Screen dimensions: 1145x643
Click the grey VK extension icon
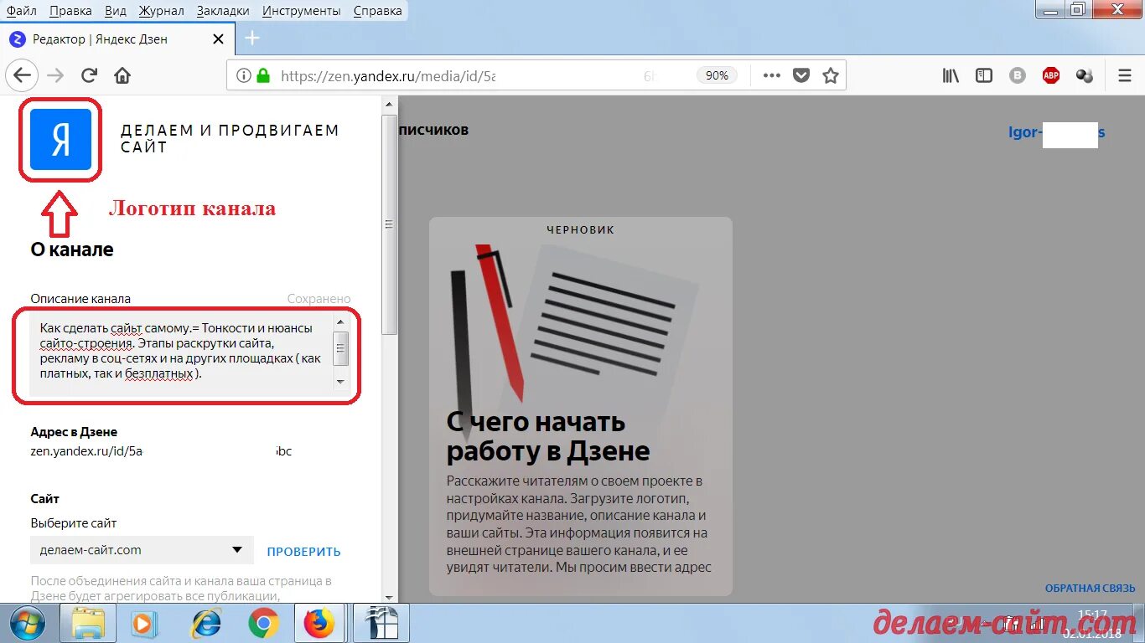[1018, 75]
